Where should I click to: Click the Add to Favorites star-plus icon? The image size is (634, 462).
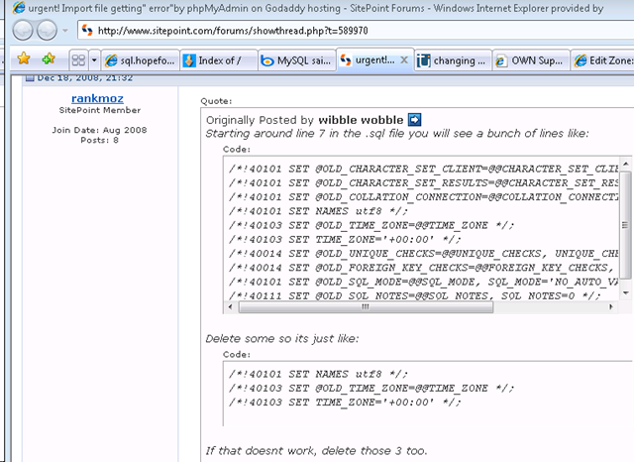pos(49,59)
